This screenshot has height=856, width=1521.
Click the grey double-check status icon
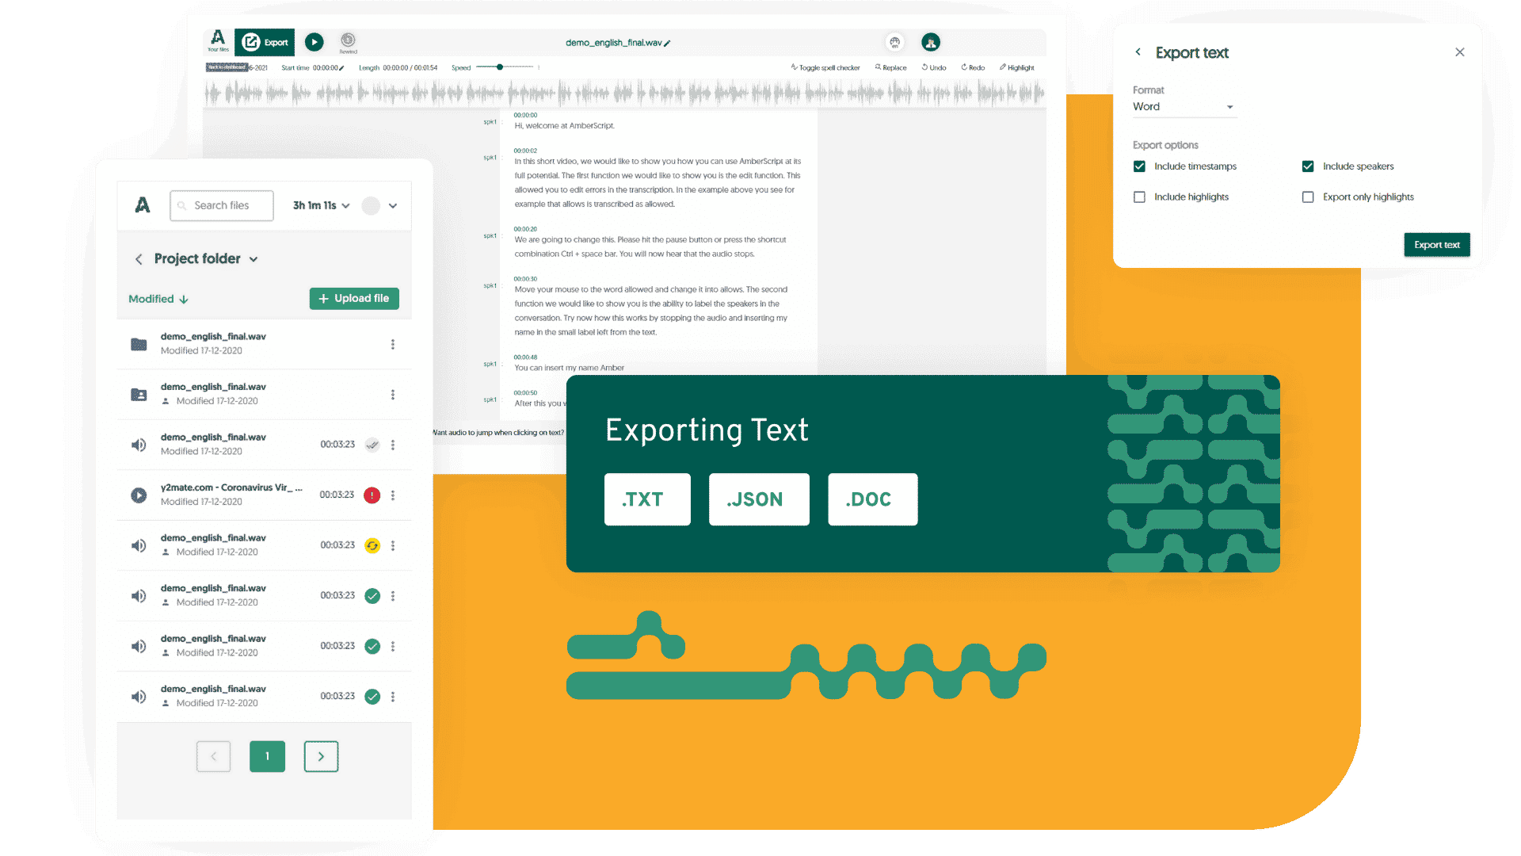(372, 445)
